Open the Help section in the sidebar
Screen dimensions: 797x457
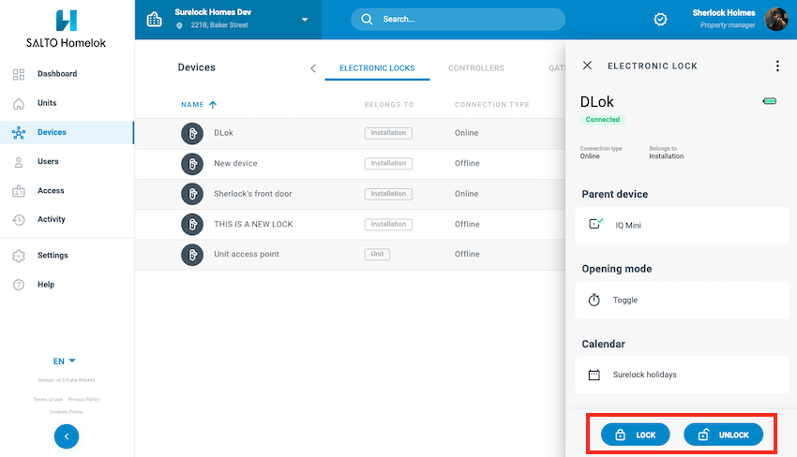click(46, 285)
